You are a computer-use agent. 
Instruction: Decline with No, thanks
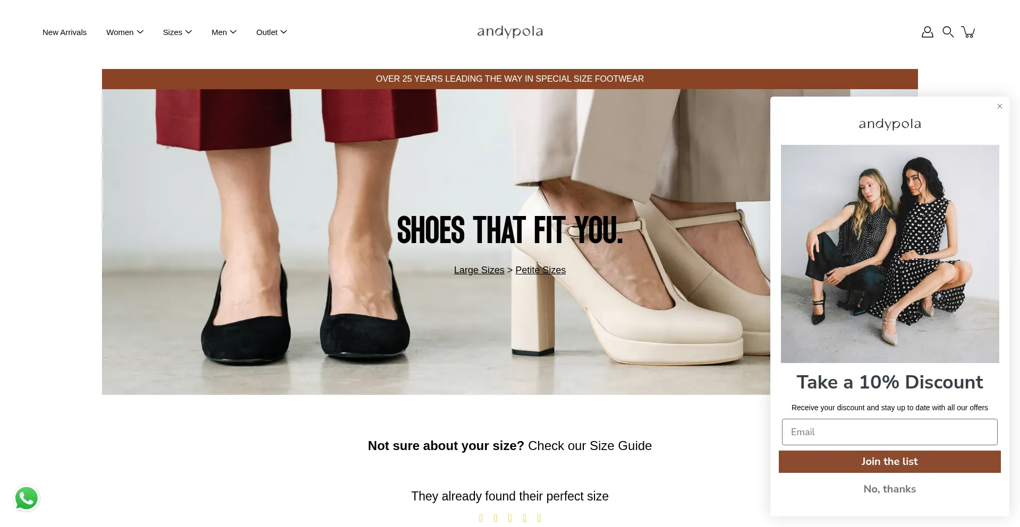(890, 489)
